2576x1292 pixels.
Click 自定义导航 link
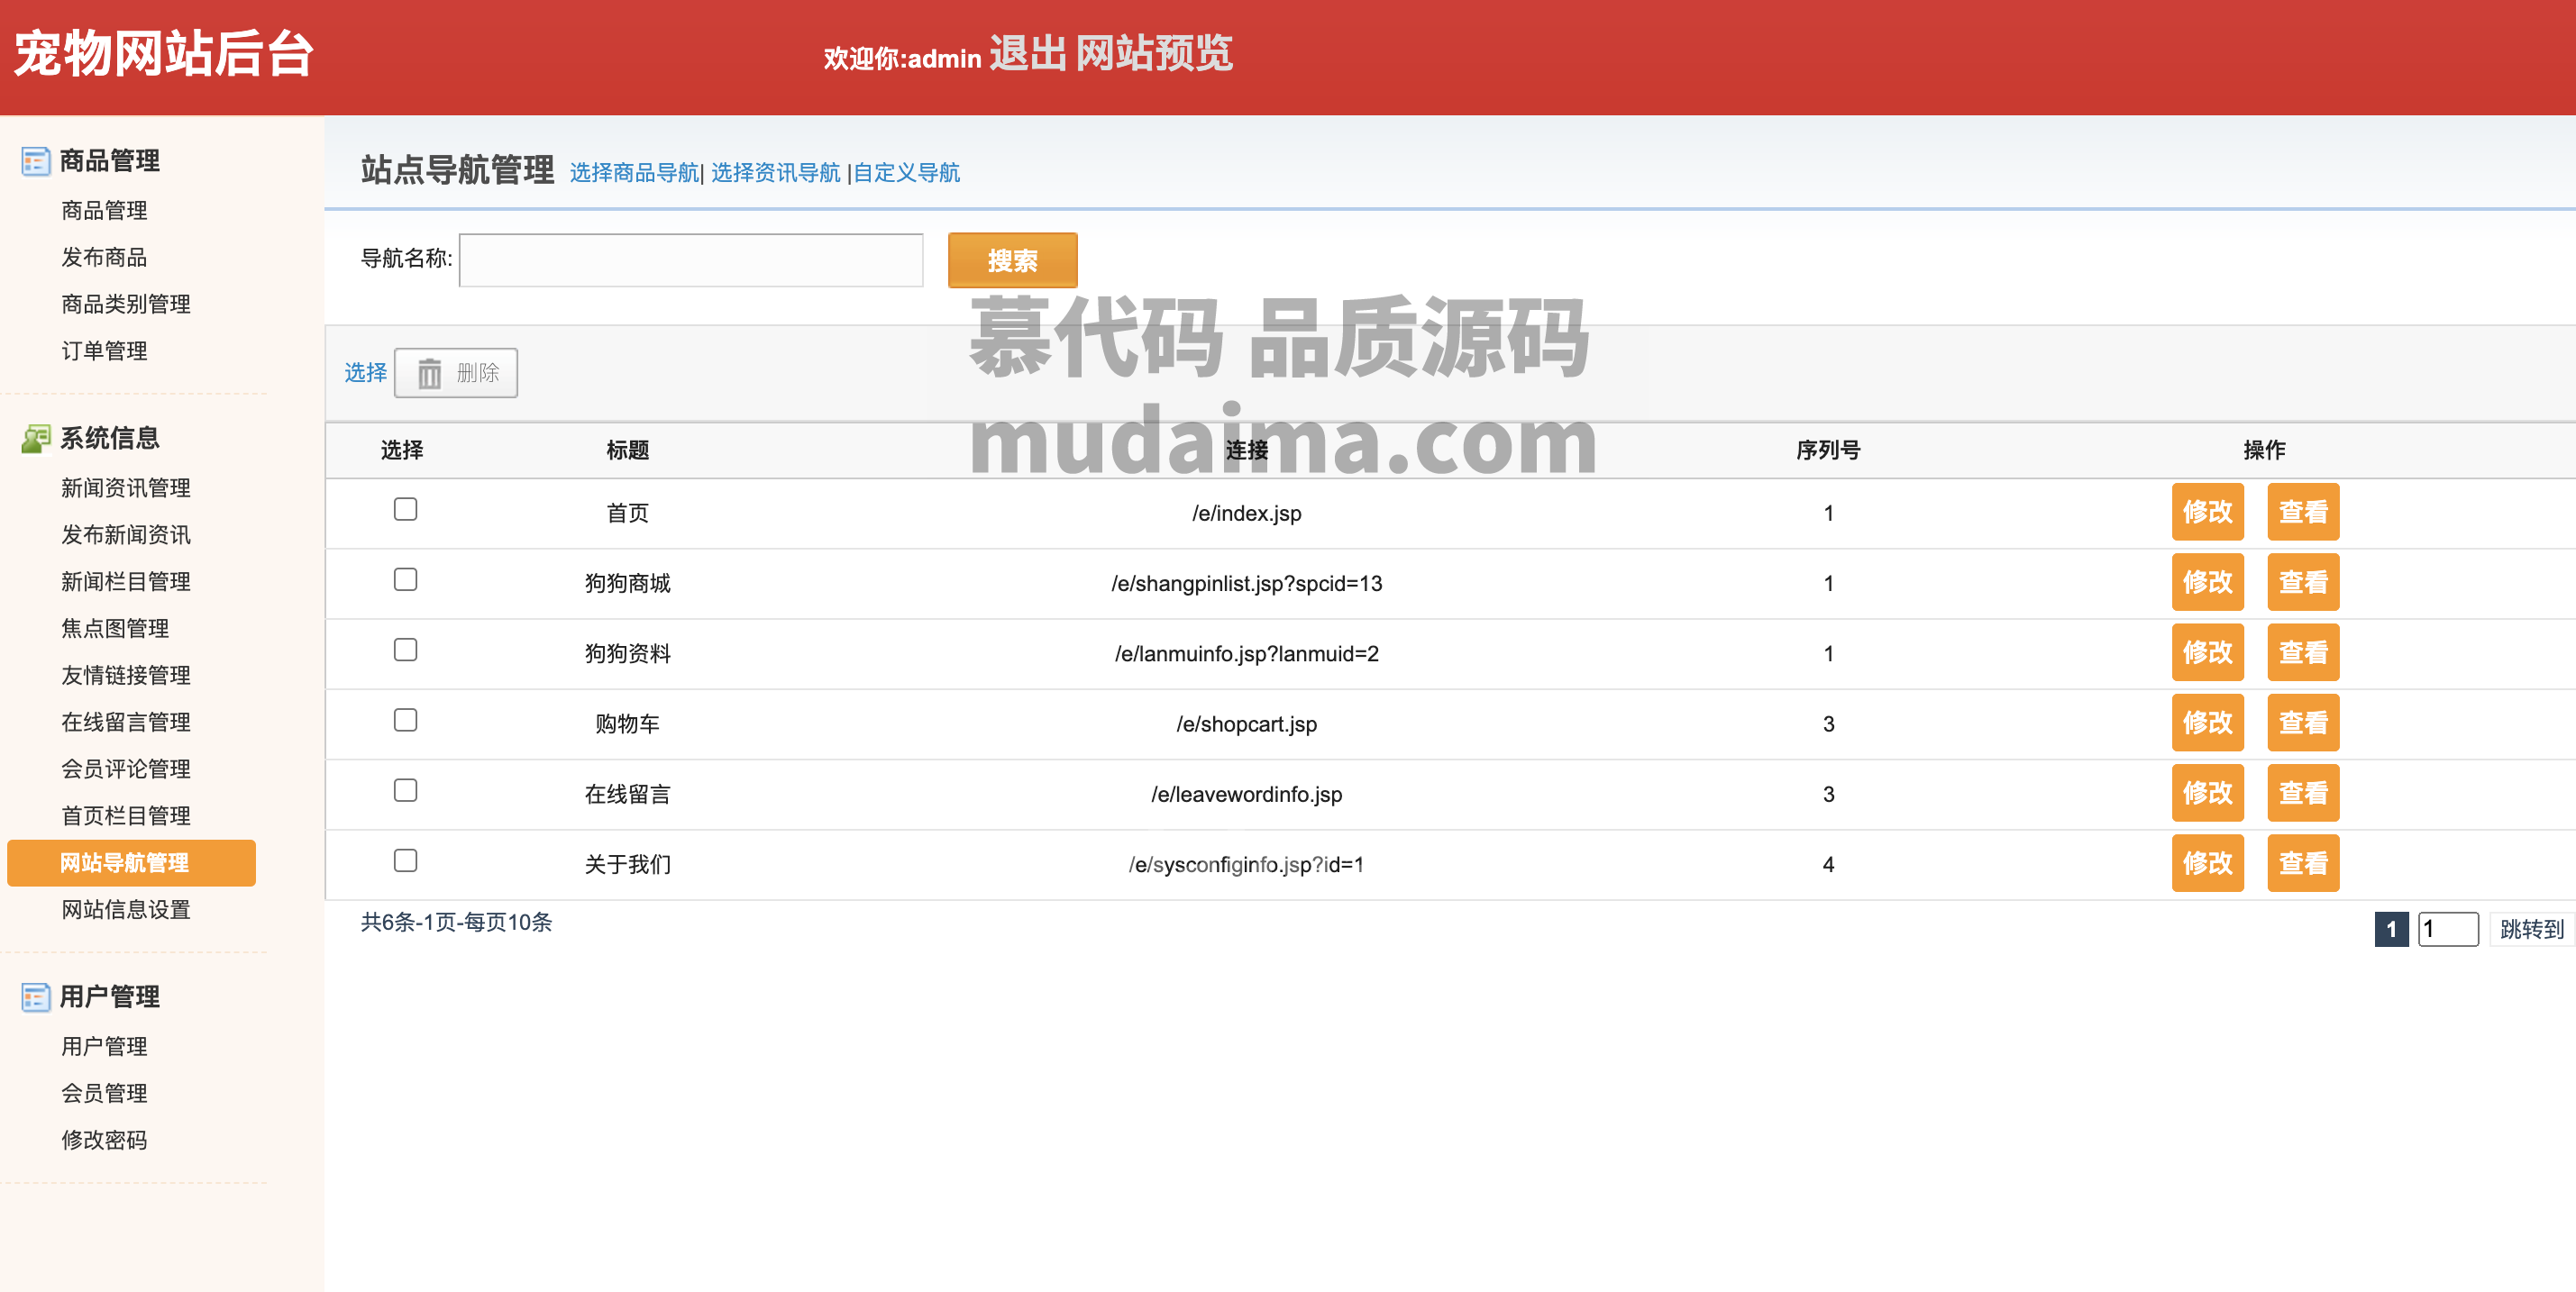(x=906, y=173)
